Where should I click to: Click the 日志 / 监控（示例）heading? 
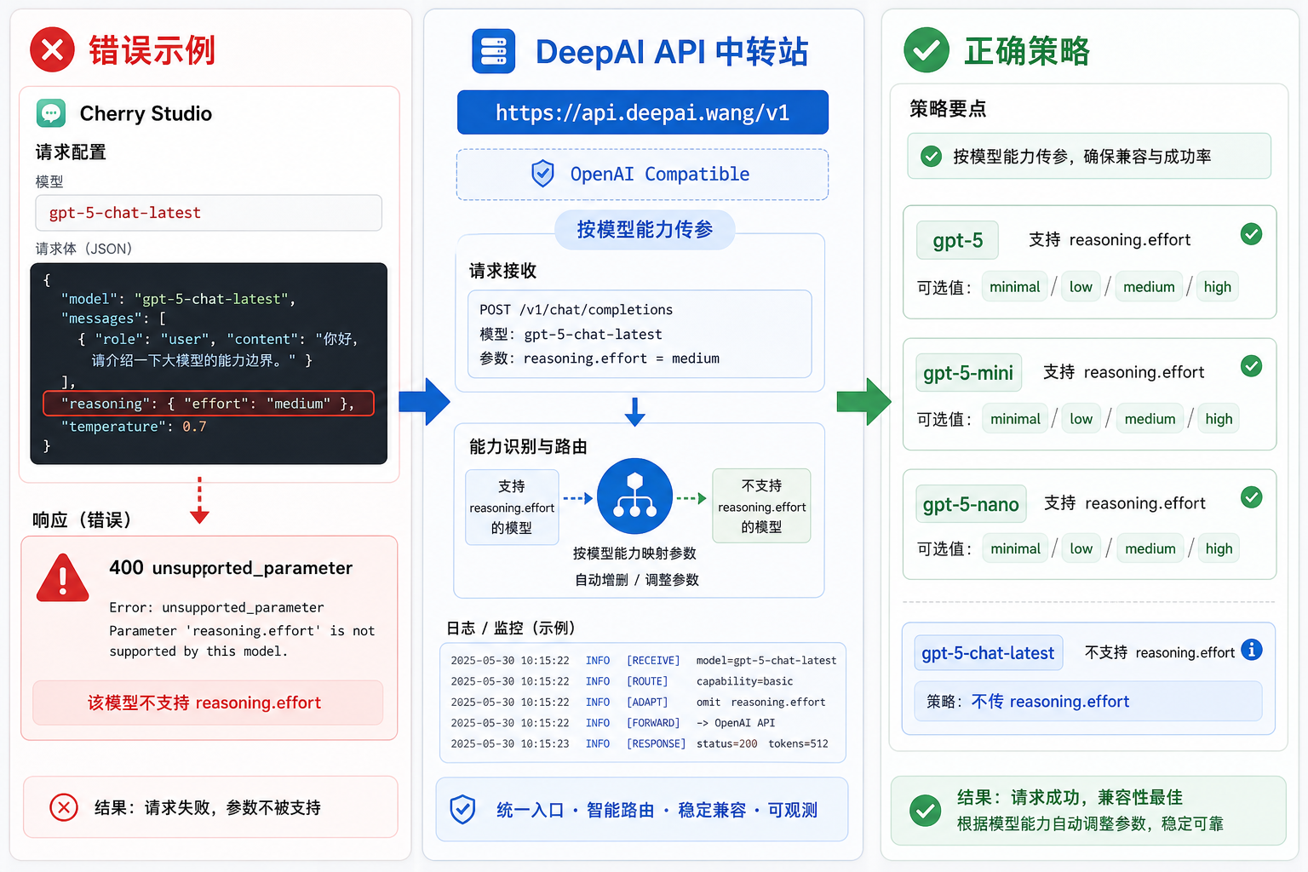(x=511, y=628)
